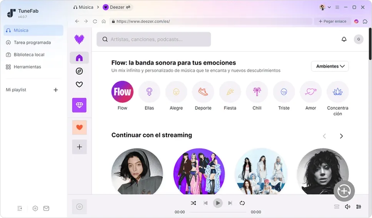Go back in embedded browser
372x218 pixels.
77,21
